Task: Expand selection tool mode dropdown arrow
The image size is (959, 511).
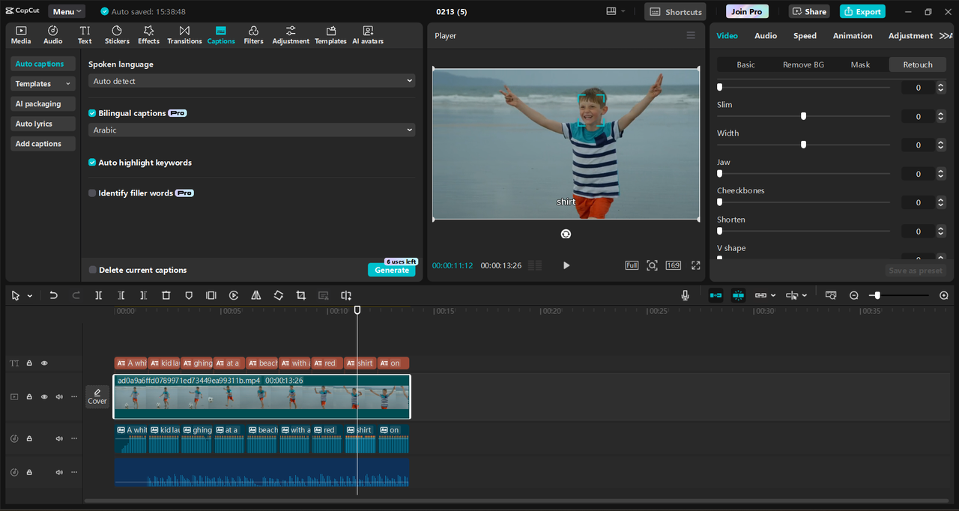Action: [x=30, y=296]
